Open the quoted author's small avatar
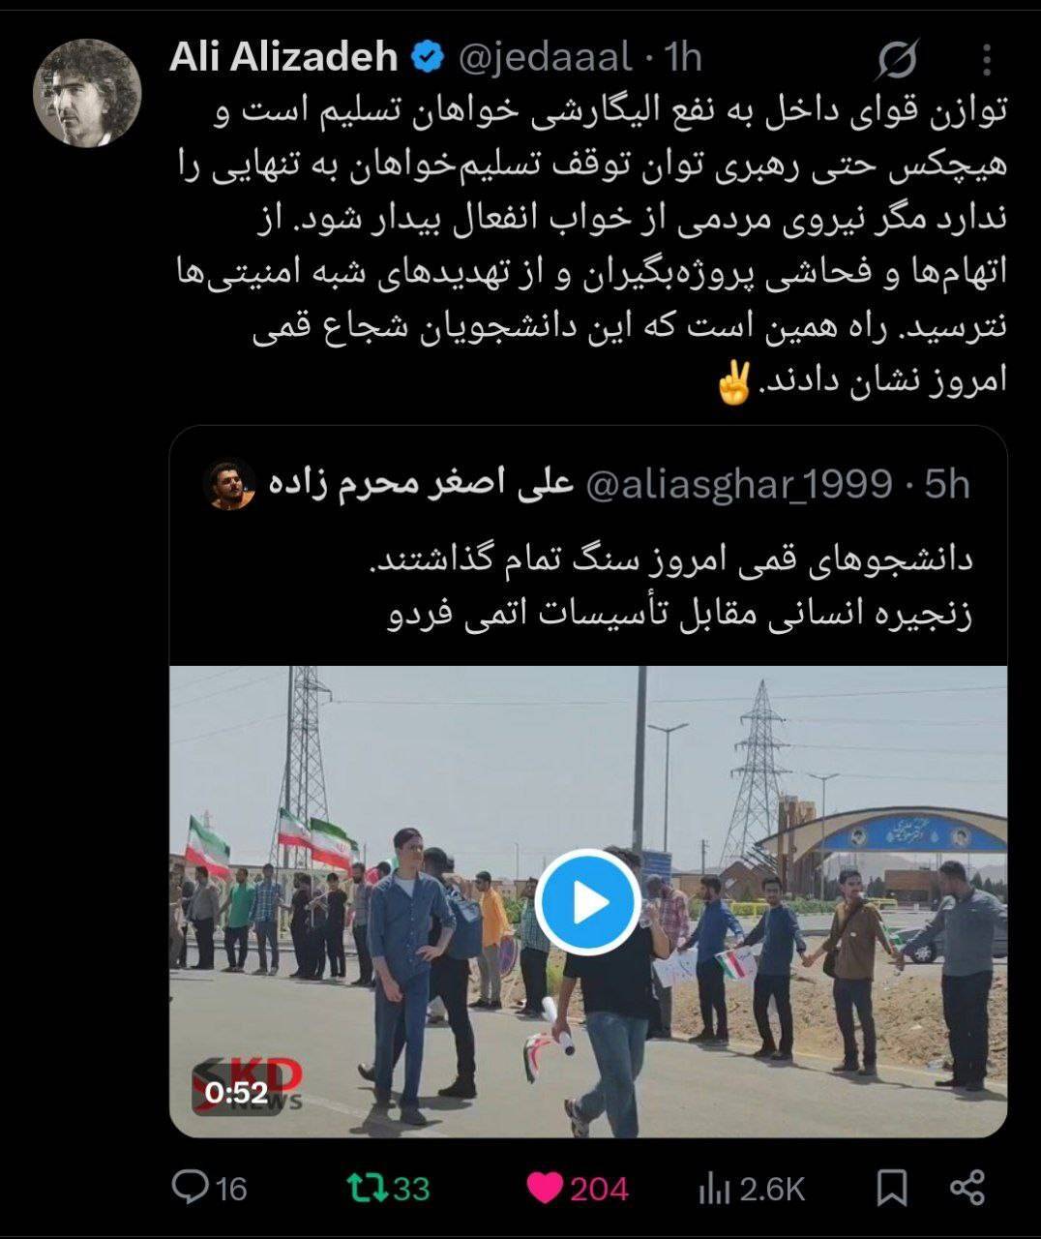This screenshot has width=1041, height=1239. point(231,484)
